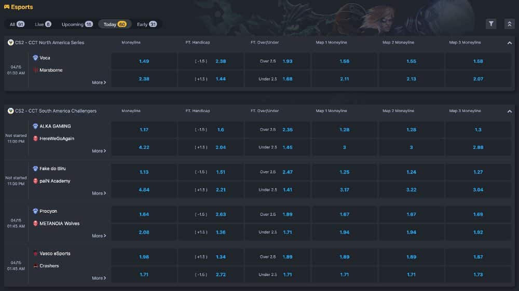Open CS2 - CCT North America Series title
Screen dimensions: 519x291
(x=50, y=43)
